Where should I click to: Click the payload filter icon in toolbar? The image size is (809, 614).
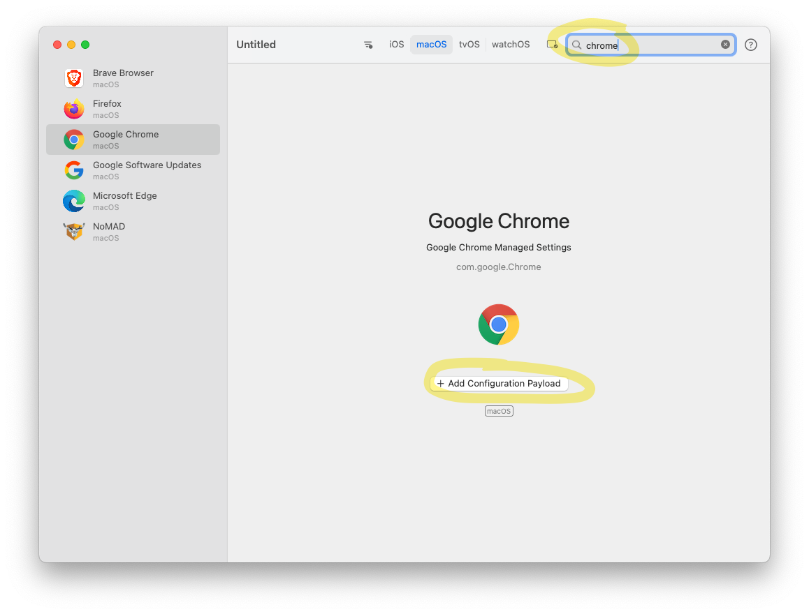[x=368, y=45]
